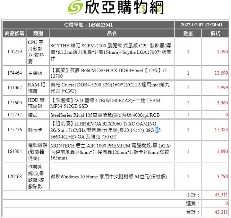Click price 3,790 for Windows 10
The image size is (231, 218).
[x=222, y=176]
